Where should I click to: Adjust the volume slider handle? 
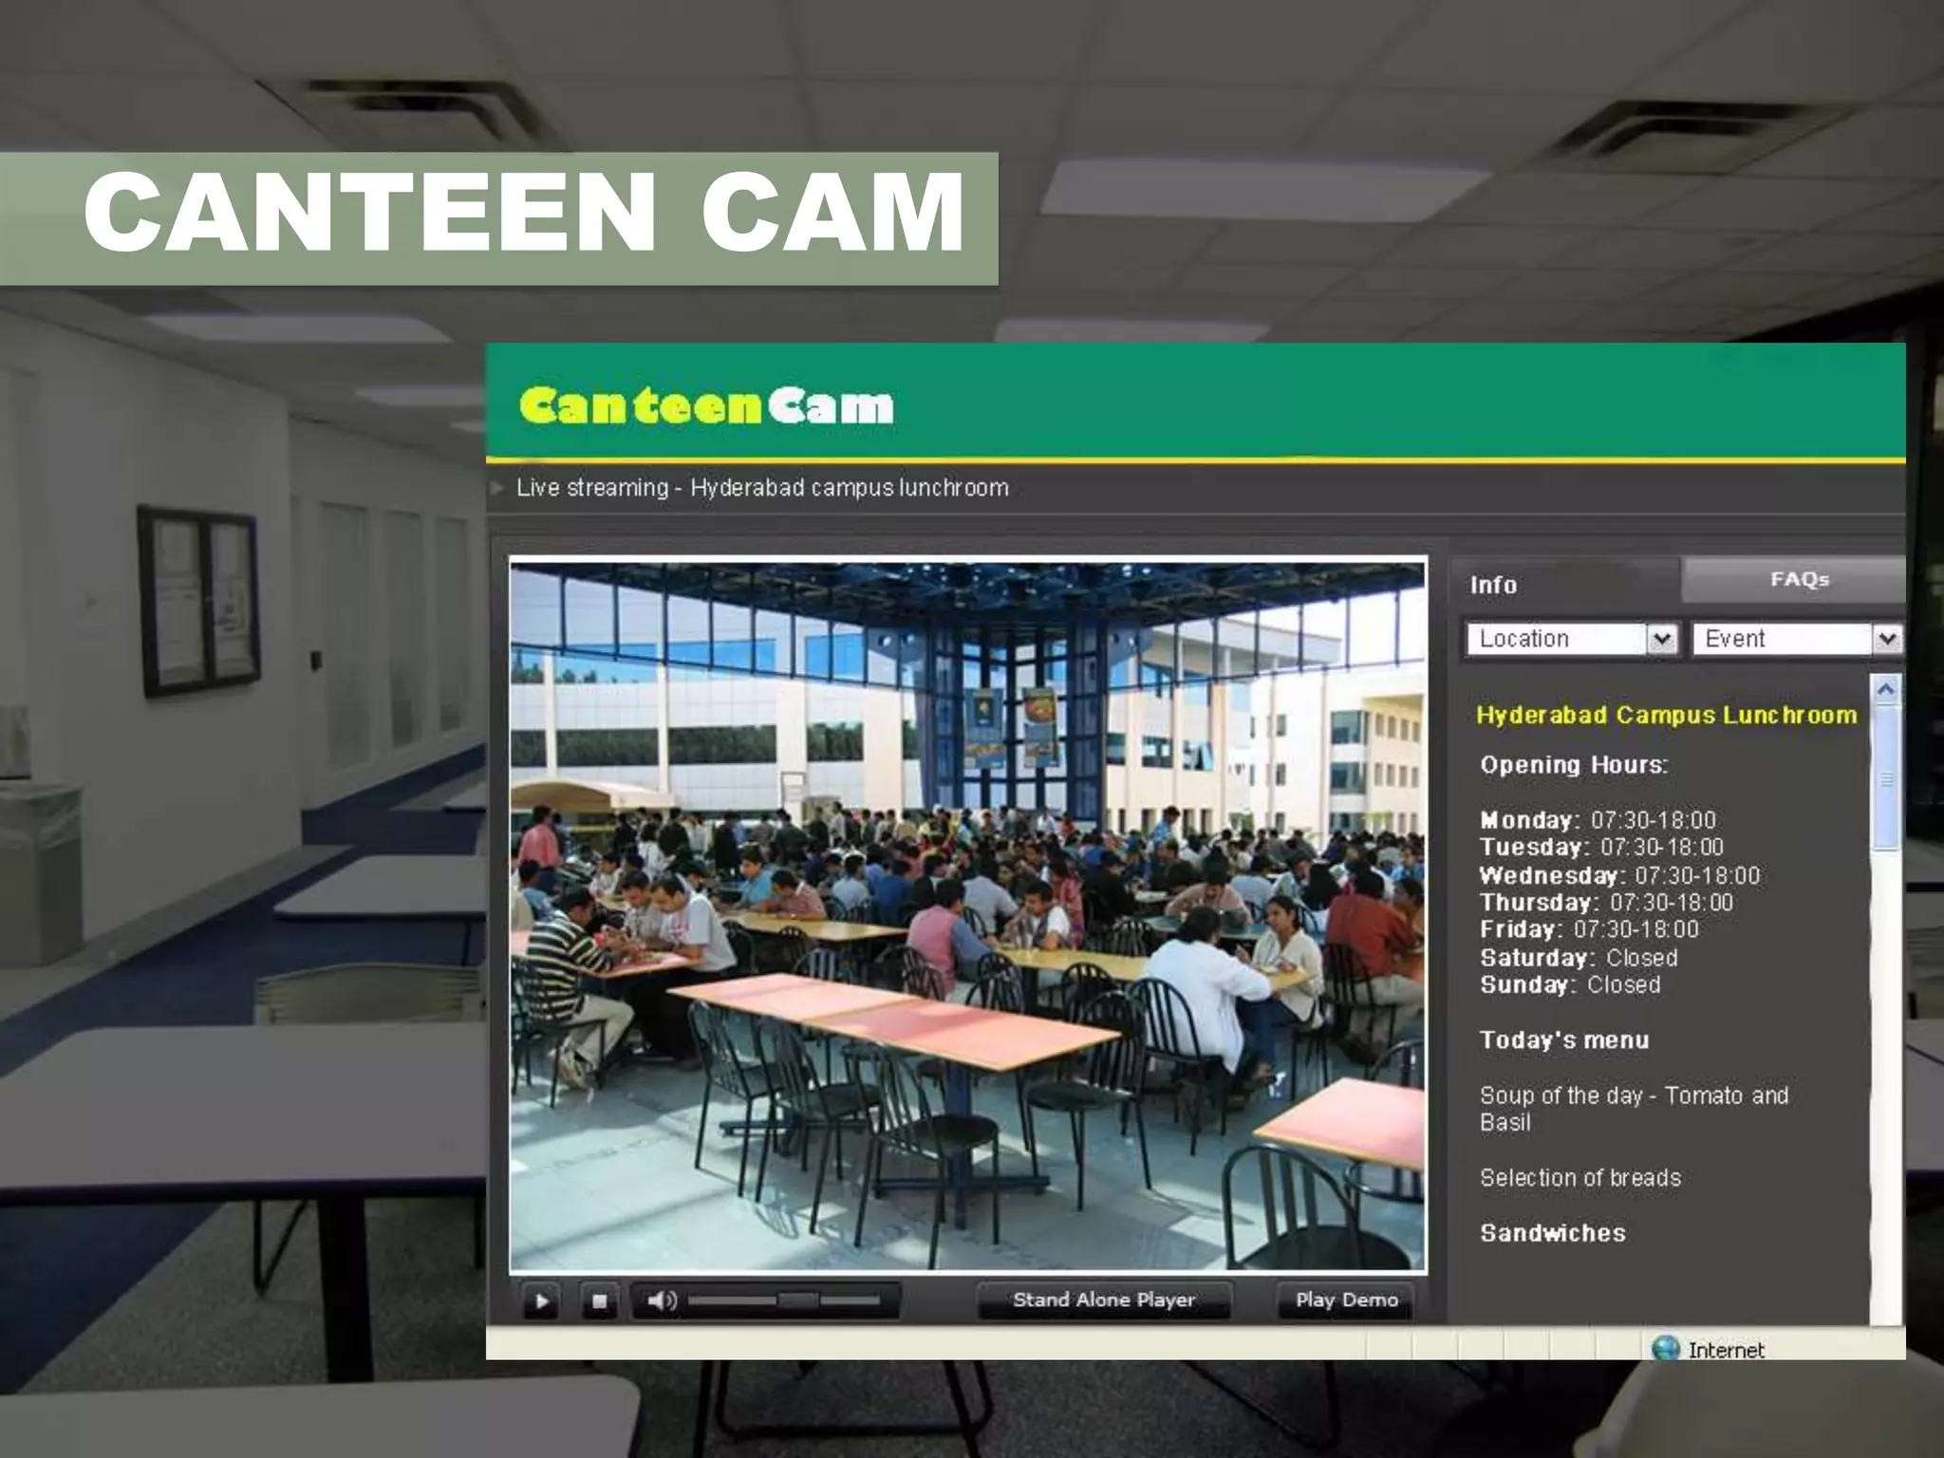[x=798, y=1299]
